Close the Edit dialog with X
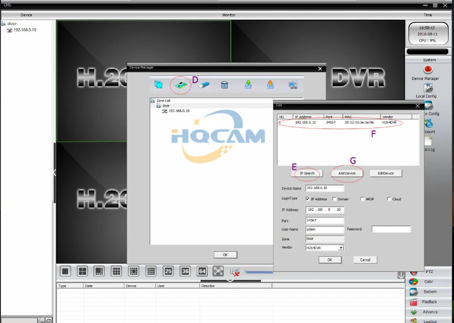 pyautogui.click(x=417, y=106)
